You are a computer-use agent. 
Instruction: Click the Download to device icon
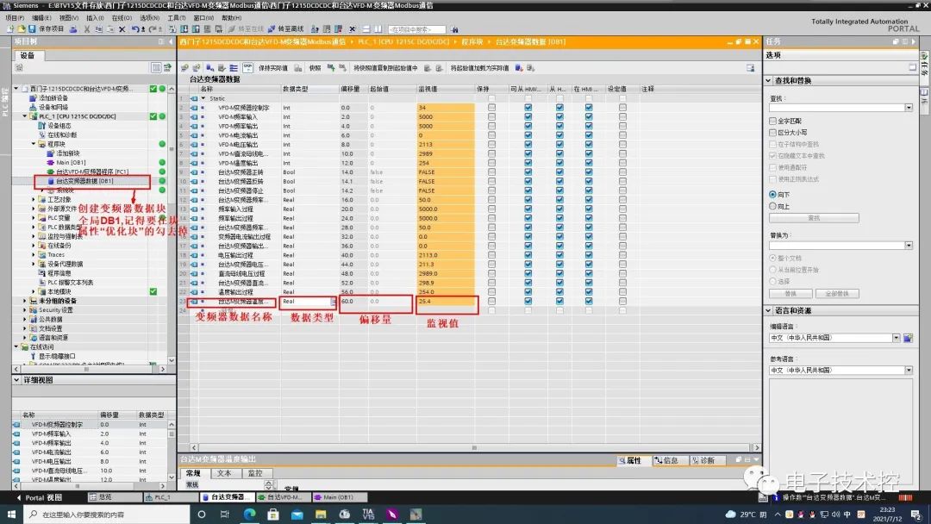pyautogui.click(x=184, y=28)
